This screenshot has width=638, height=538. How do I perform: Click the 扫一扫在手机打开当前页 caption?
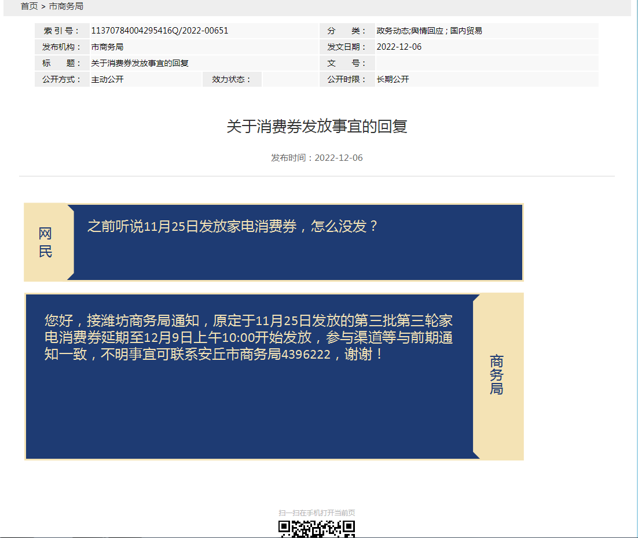click(317, 513)
